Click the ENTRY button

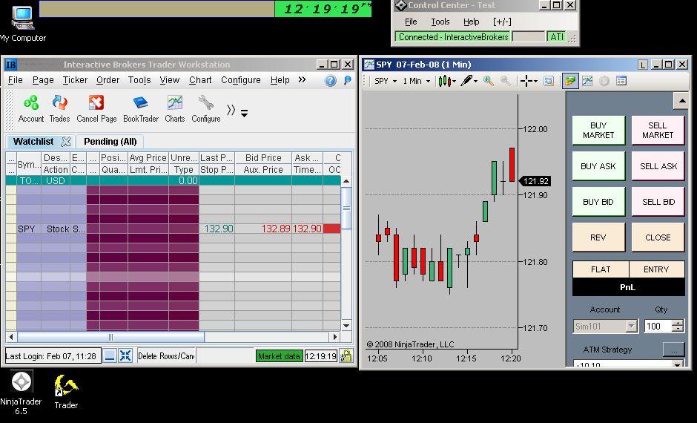(656, 269)
